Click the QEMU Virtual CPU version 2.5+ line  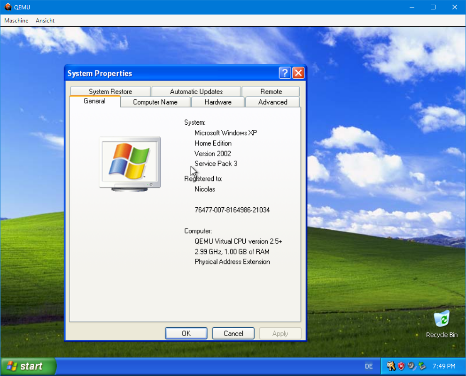(238, 241)
